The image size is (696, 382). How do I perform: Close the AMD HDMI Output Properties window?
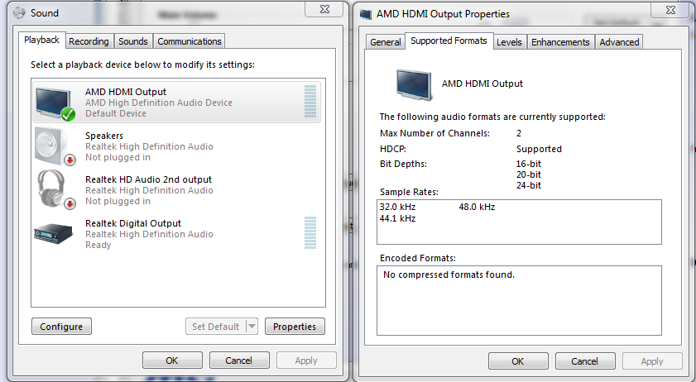click(670, 10)
